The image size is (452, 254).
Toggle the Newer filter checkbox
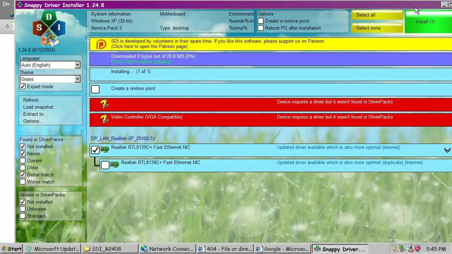pyautogui.click(x=23, y=153)
